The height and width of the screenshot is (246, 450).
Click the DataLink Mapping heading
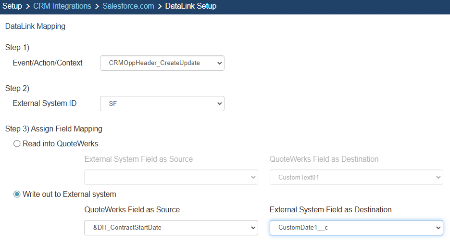click(x=35, y=26)
